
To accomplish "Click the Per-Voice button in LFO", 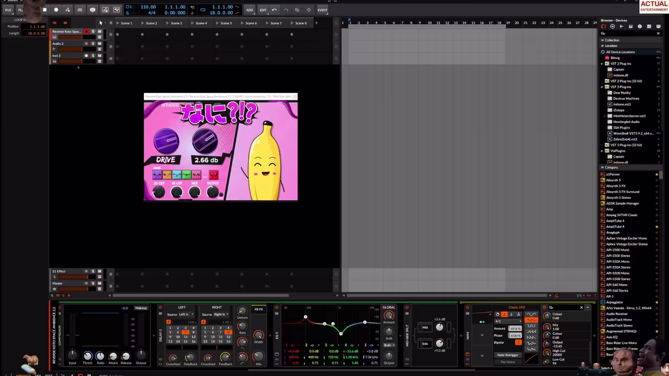I will pos(507,362).
